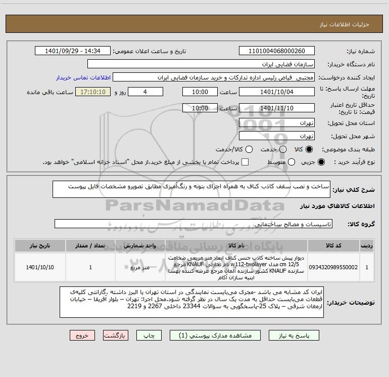Open مشاهده مدارک پیوستی (1) attachments
The width and height of the screenshot is (389, 377).
[x=215, y=336]
